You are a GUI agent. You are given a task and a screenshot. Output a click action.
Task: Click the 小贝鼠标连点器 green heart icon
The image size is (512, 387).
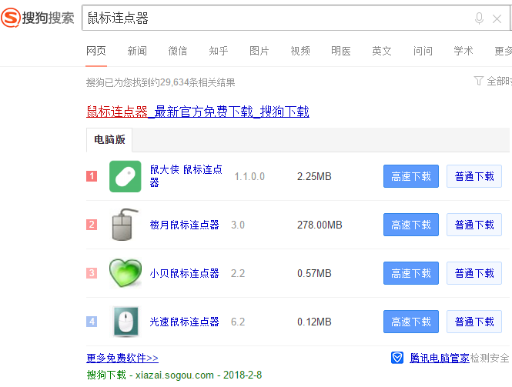(125, 273)
